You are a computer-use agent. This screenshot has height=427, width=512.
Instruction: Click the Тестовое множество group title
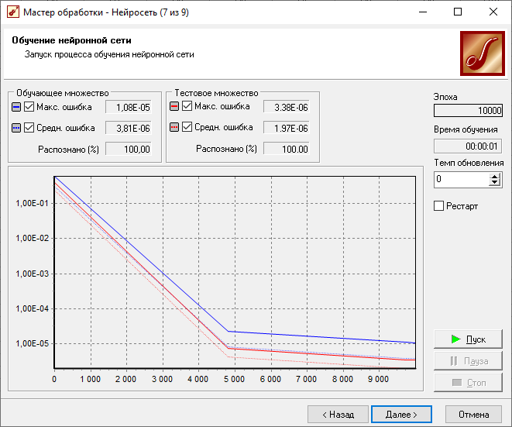coord(216,93)
